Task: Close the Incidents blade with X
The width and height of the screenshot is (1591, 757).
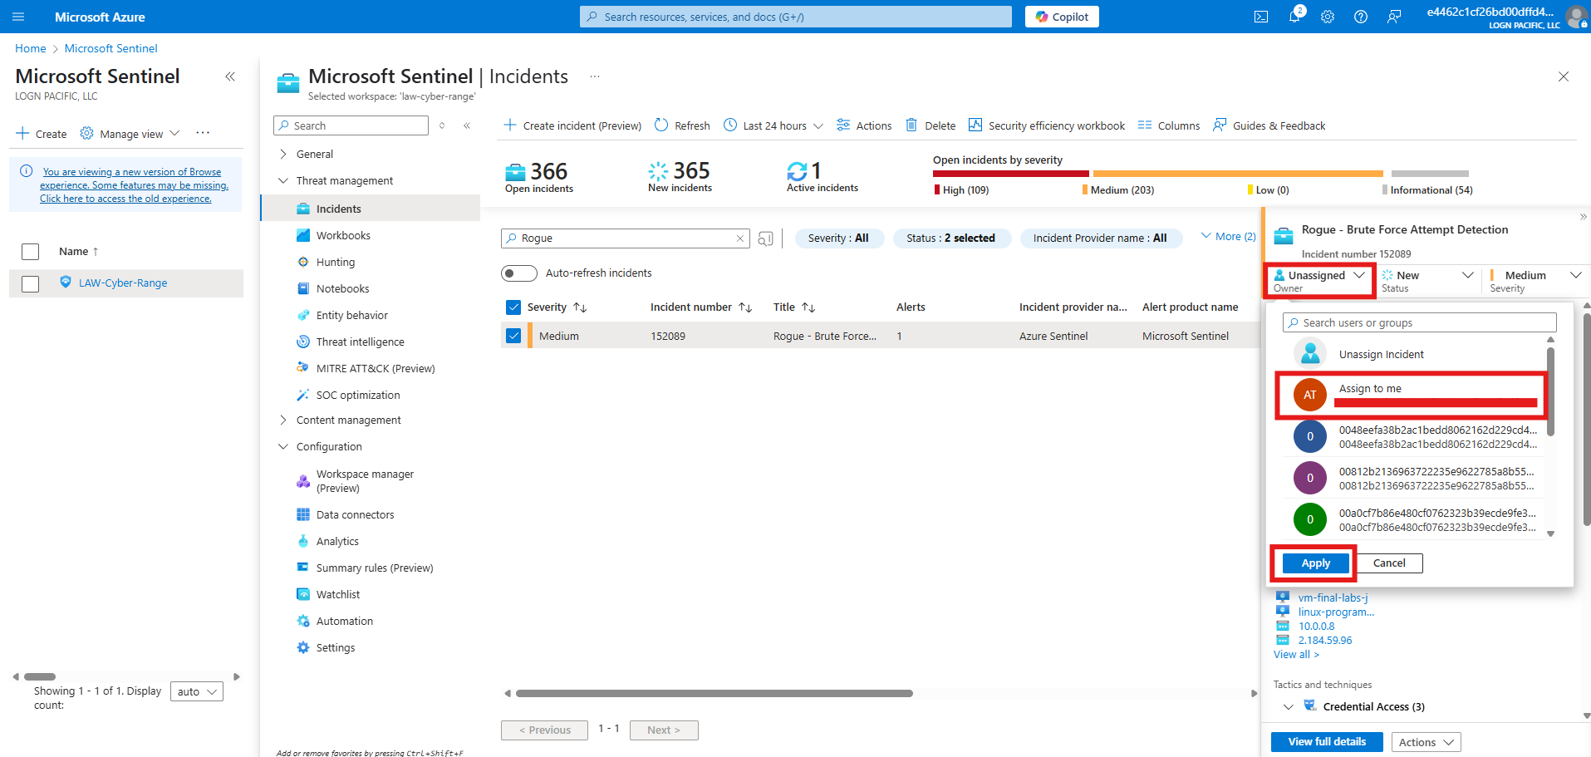Action: coord(1564,76)
